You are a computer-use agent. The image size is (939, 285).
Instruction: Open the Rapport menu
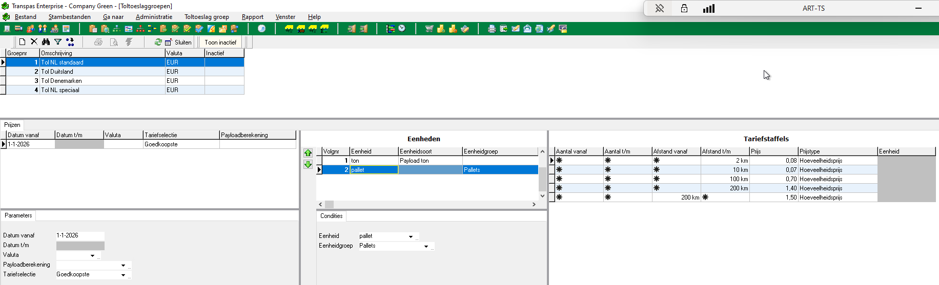pyautogui.click(x=253, y=17)
